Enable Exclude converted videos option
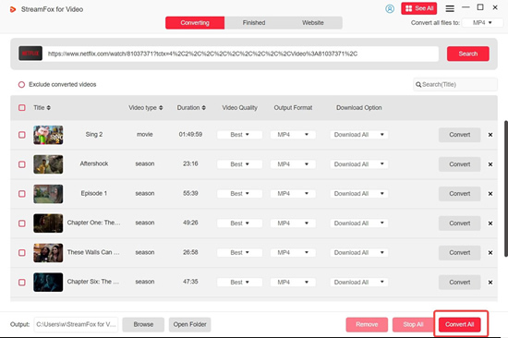508x338 pixels. [21, 85]
